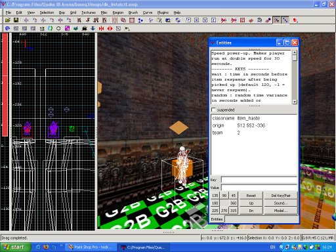Viewport: 336px width, 252px height.
Task: Set angle with the 270 button
Action: 224,211
